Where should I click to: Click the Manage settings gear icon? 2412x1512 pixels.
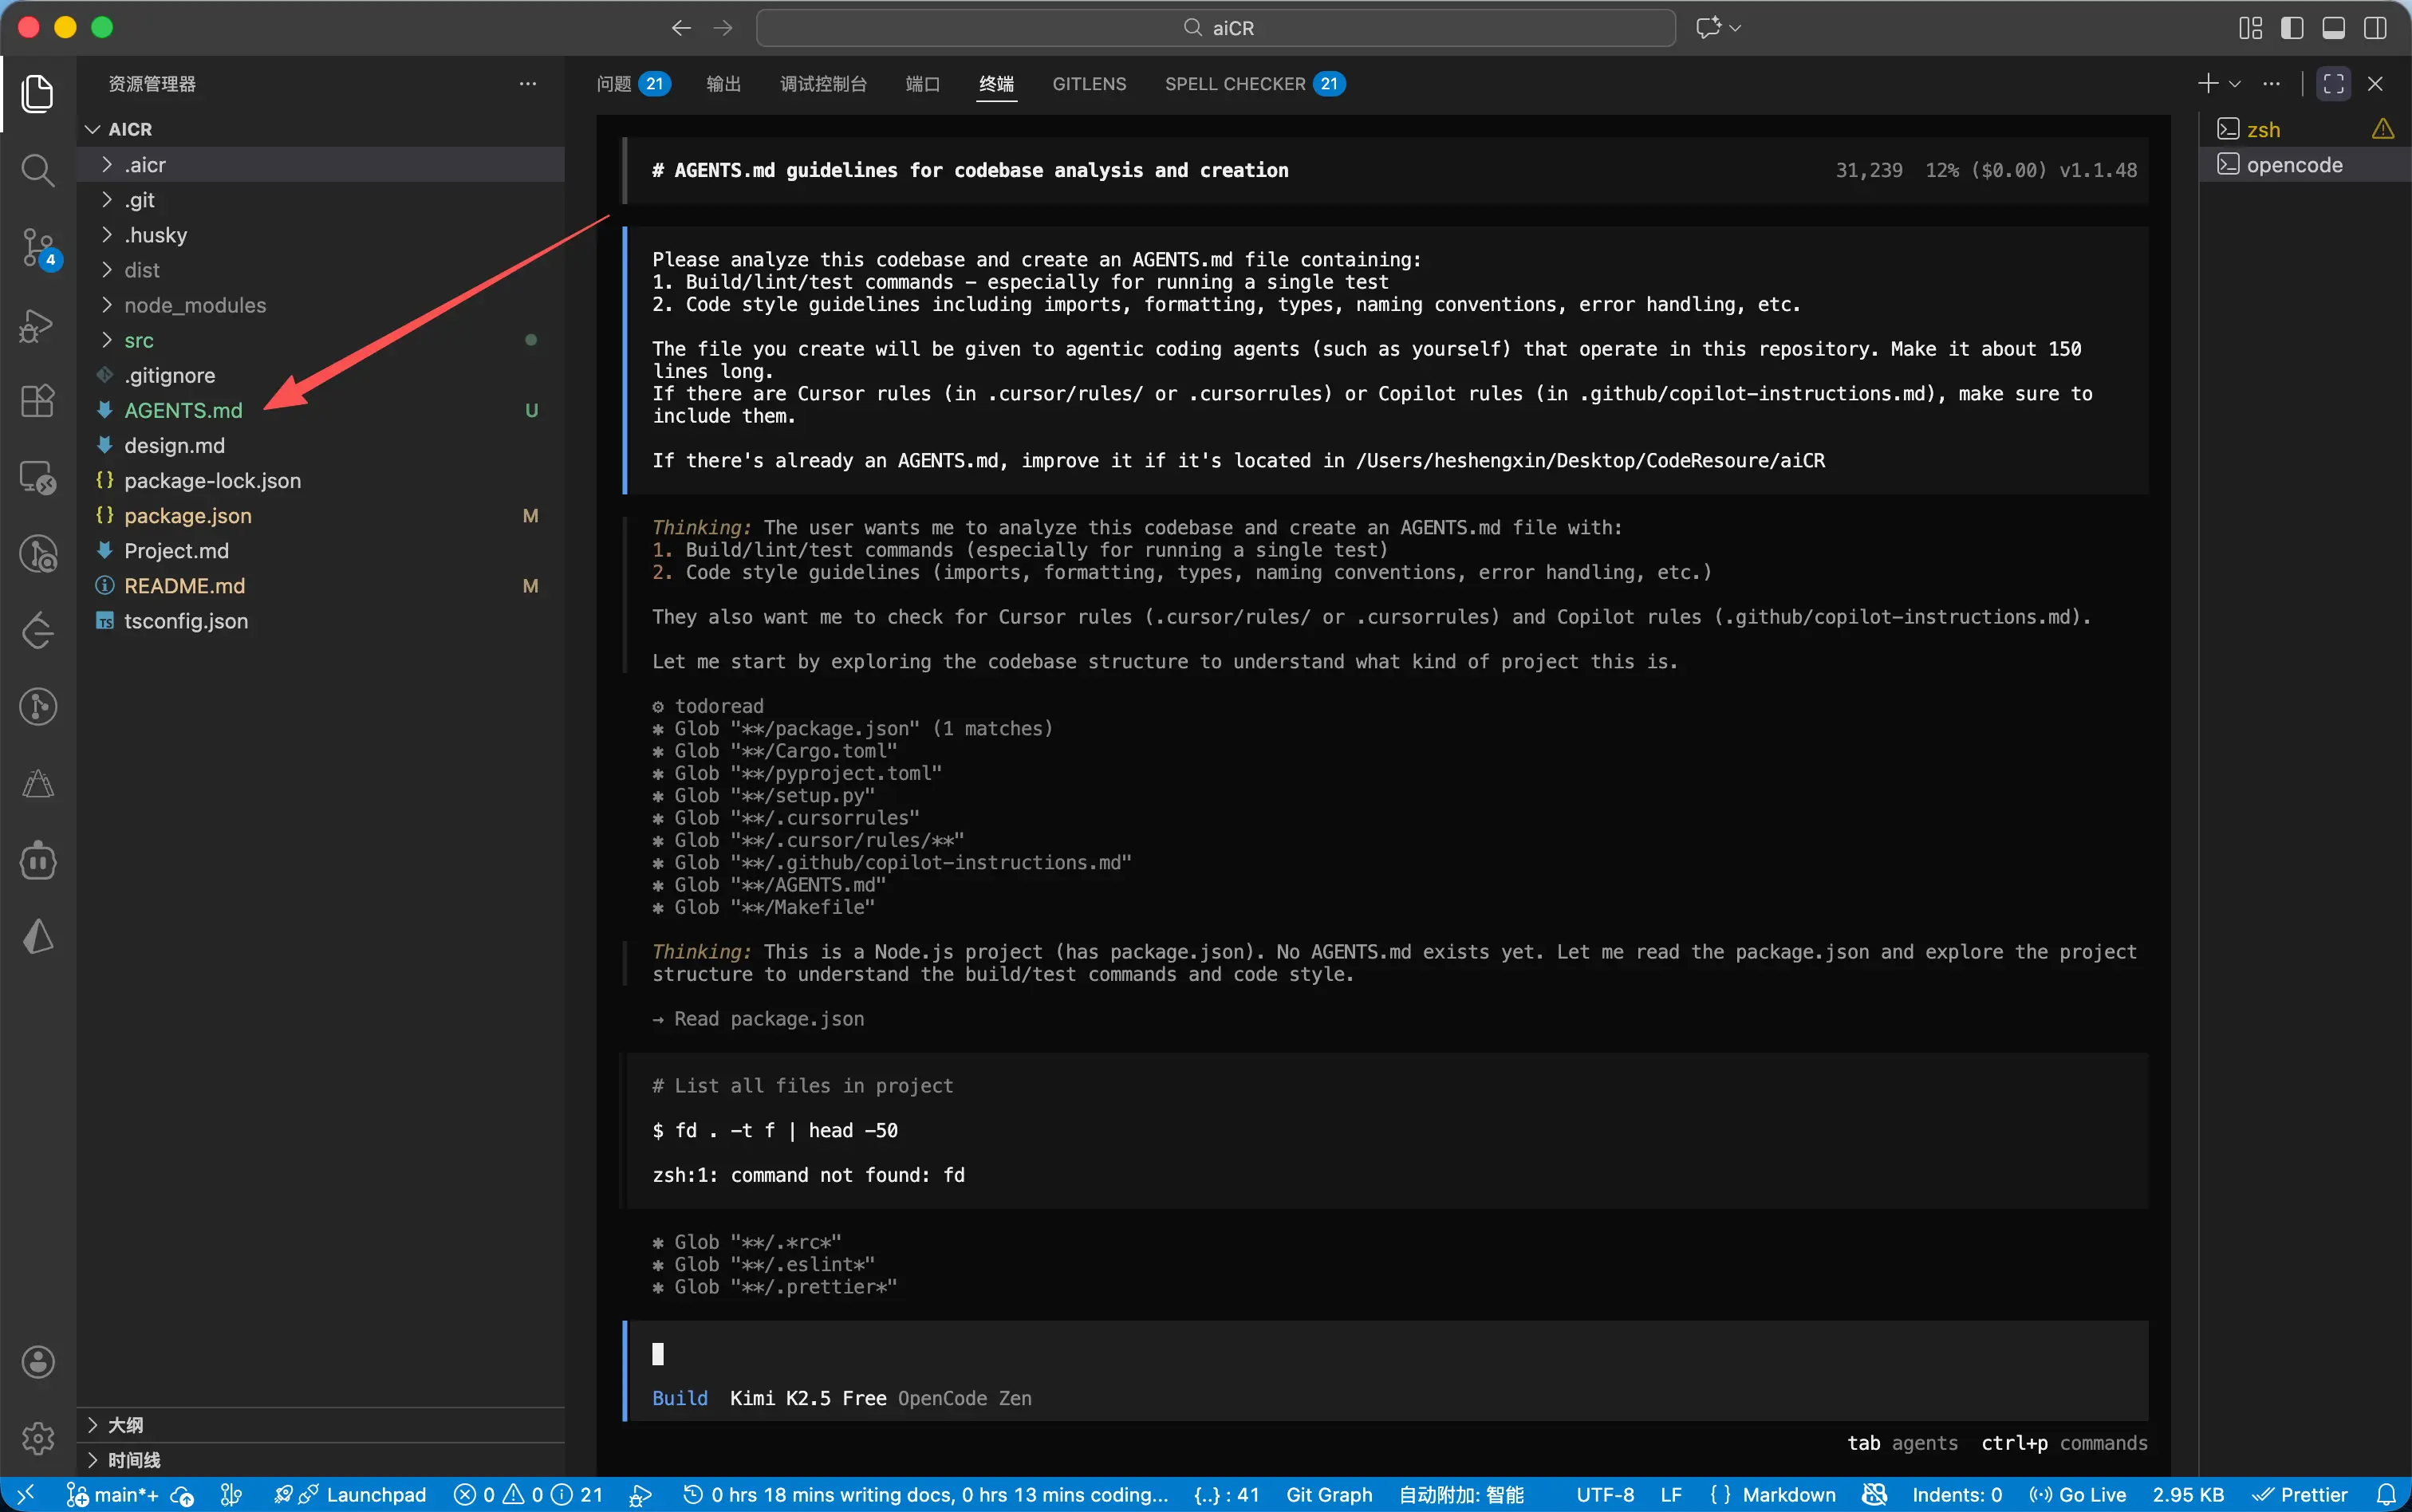(38, 1438)
